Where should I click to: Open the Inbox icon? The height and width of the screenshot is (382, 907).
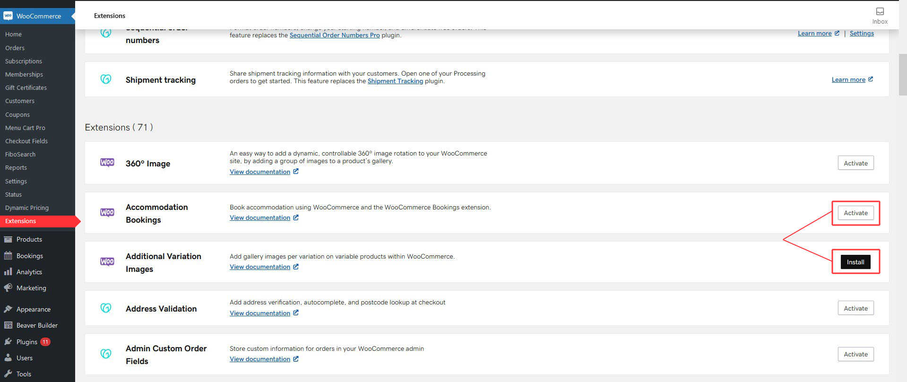880,11
